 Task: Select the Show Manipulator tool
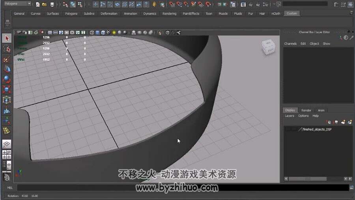click(7, 121)
